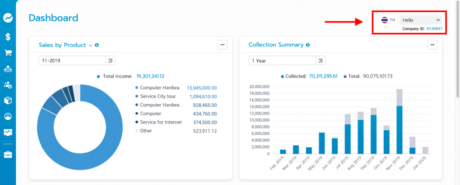Image resolution: width=460 pixels, height=185 pixels.
Task: Open the dashboard trend chart sidebar icon
Action: coord(8,18)
